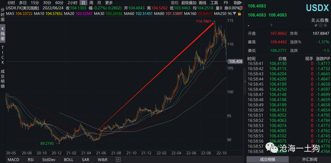This screenshot has height=163, width=331.
Task: Click the 超级叠加 button
Action: 189,3
